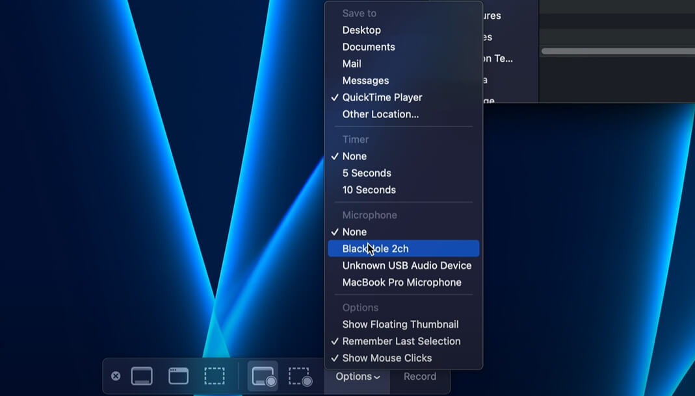Select Capture Selected Window icon
This screenshot has width=695, height=396.
click(x=178, y=377)
